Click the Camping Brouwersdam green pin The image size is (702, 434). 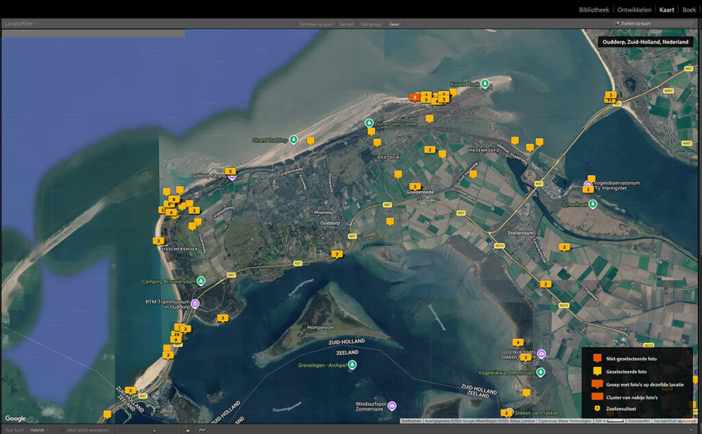click(x=201, y=281)
